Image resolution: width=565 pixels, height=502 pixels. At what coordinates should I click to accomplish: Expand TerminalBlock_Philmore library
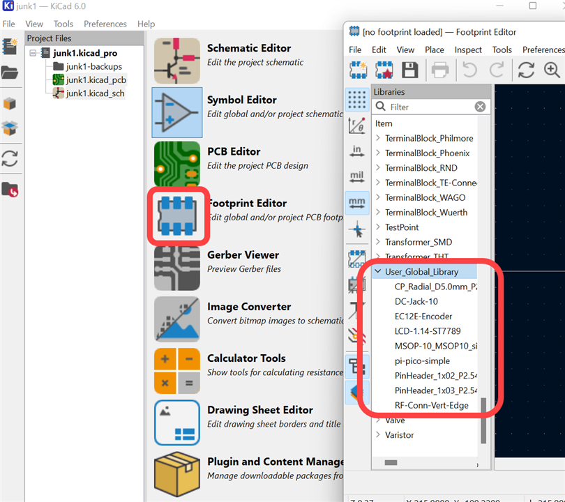(x=377, y=138)
